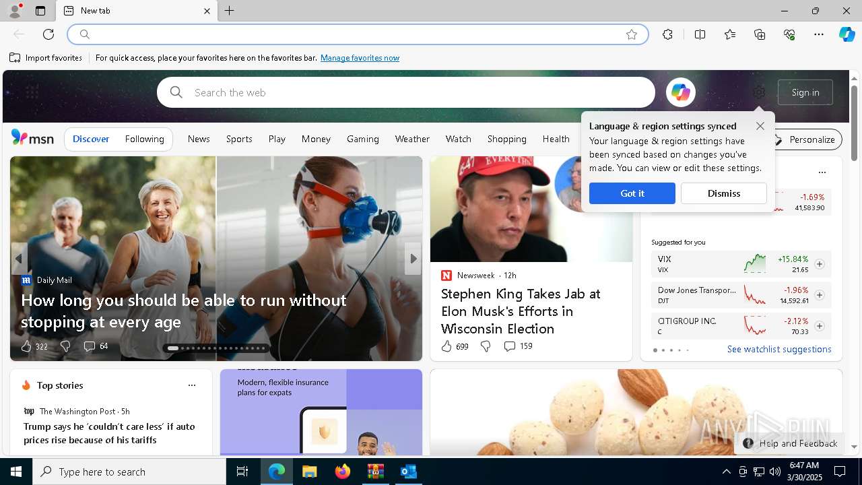Toggle split screen view
This screenshot has width=862, height=485.
click(700, 34)
